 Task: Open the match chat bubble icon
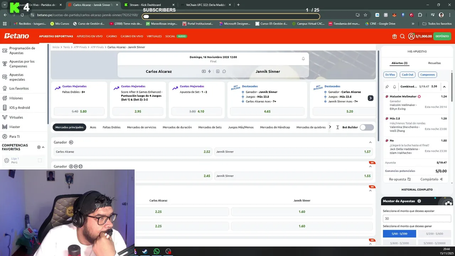(x=224, y=71)
